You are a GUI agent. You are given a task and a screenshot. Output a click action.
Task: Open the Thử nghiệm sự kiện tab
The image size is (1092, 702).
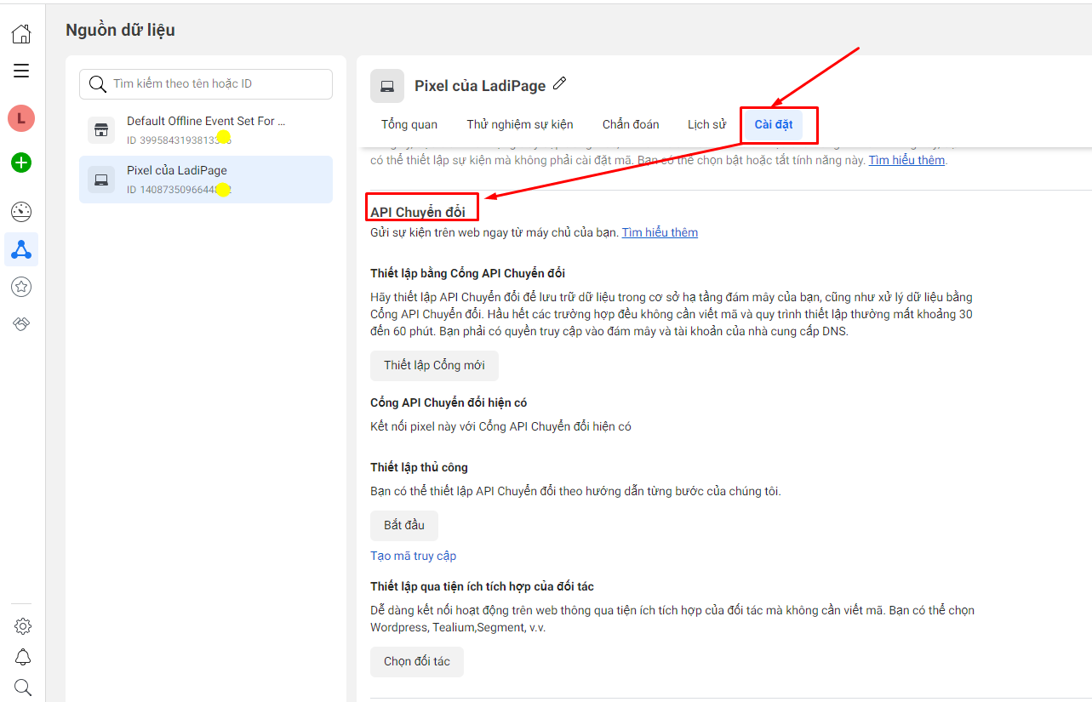click(x=519, y=124)
